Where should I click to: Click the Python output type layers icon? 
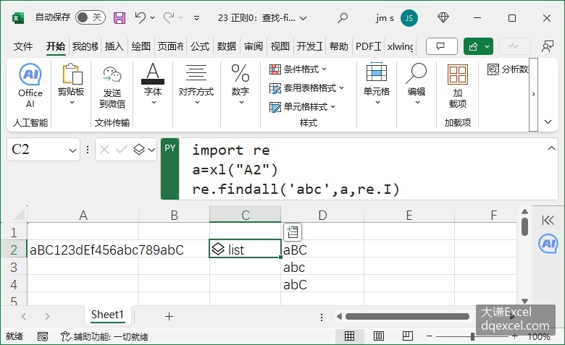pos(139,149)
